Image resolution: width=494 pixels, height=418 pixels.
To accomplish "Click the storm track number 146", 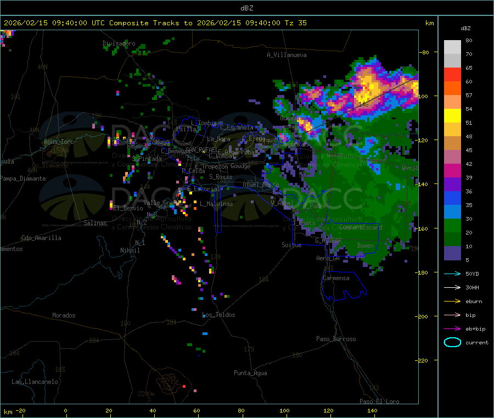I will click(363, 104).
